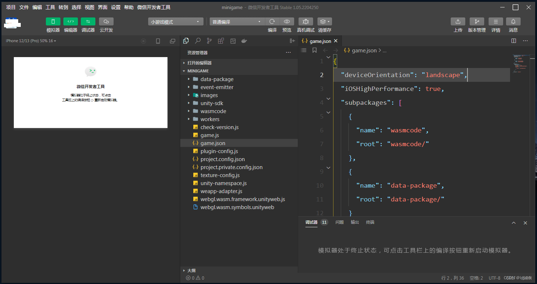Start 真机调试 remote debugging

point(306,21)
